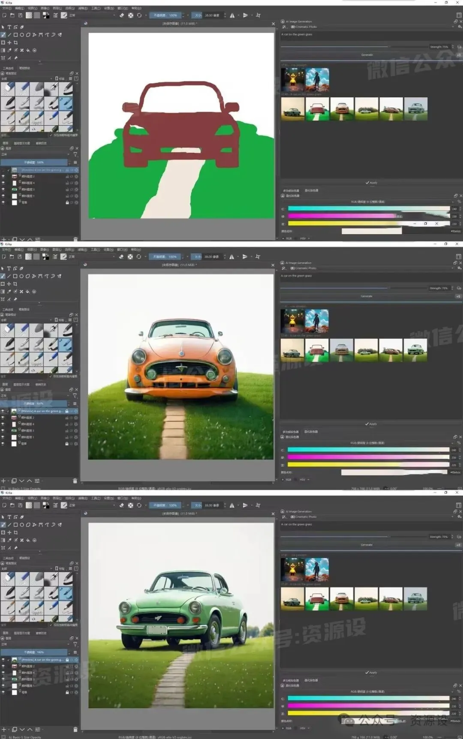
Task: Open AI generation settings gear in the top screenshot
Action: 460,27
